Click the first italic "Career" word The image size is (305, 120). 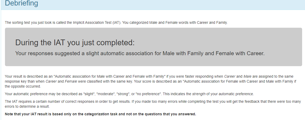pos(230,77)
